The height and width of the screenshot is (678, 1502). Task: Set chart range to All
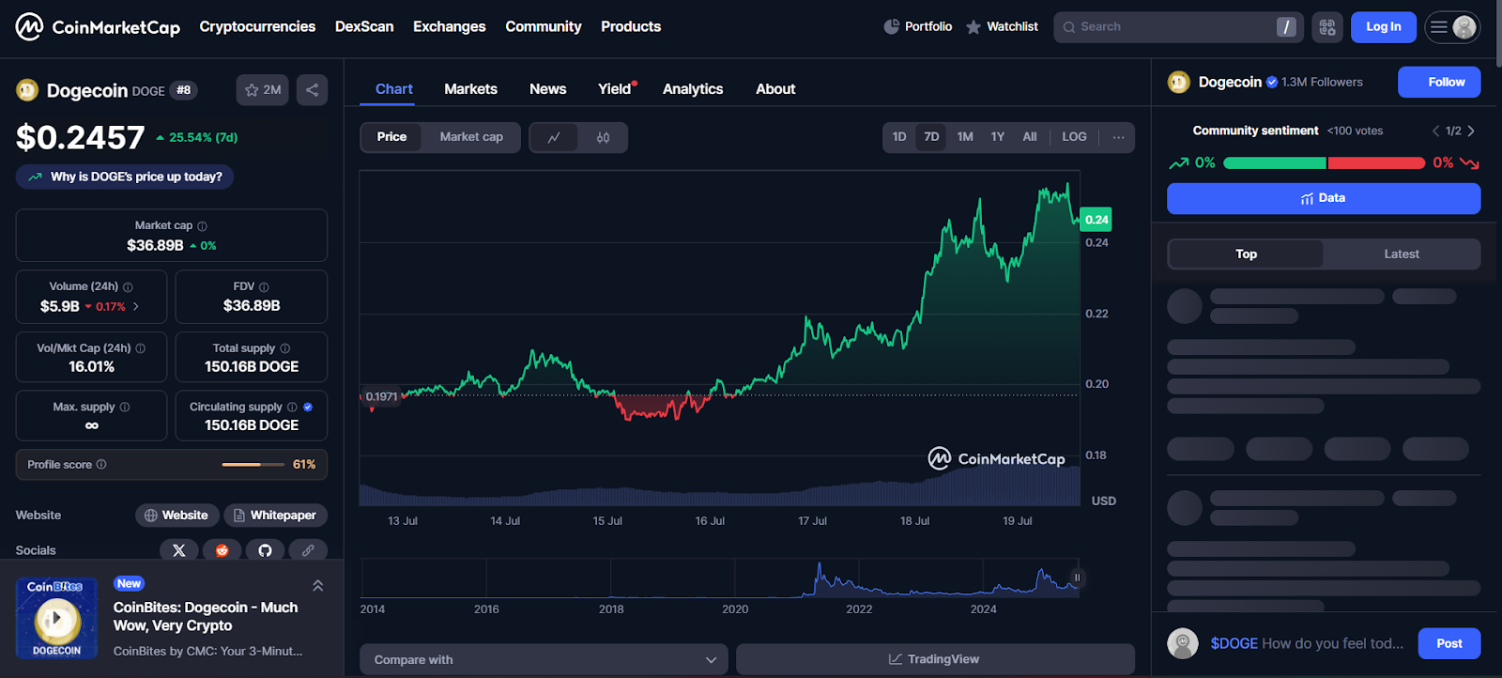(x=1030, y=137)
